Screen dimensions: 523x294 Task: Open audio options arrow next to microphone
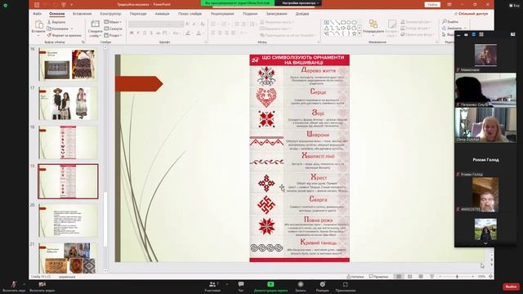coord(24,284)
